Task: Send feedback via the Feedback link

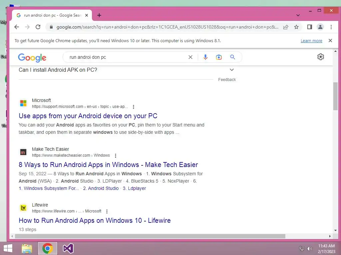Action: point(227,80)
